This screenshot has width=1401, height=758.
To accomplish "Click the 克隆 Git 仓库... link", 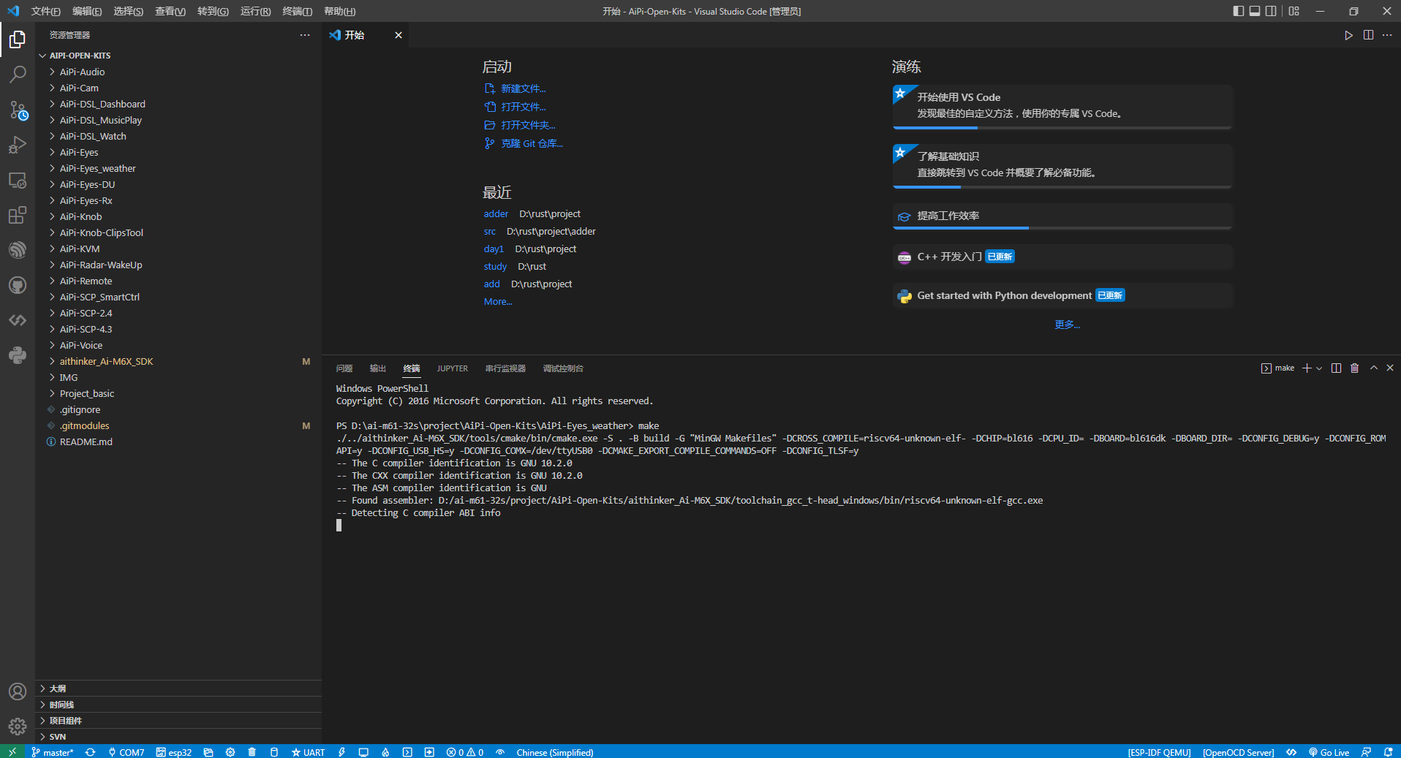I will pos(524,143).
